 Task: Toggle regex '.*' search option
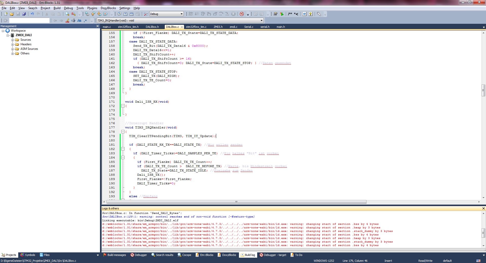pos(86,20)
